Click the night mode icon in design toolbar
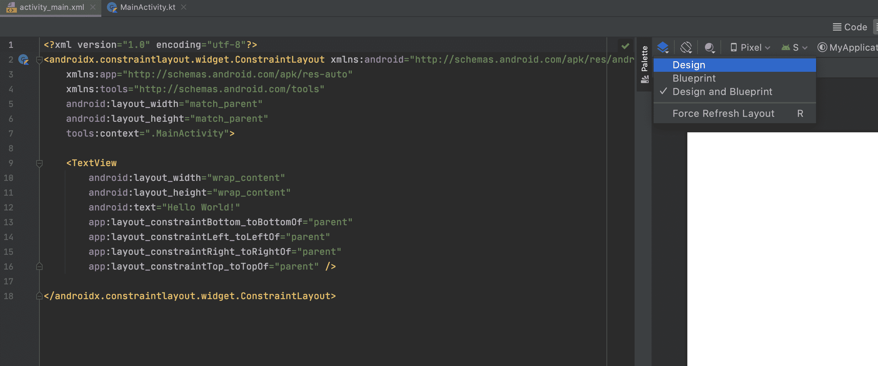Viewport: 878px width, 366px height. click(710, 47)
